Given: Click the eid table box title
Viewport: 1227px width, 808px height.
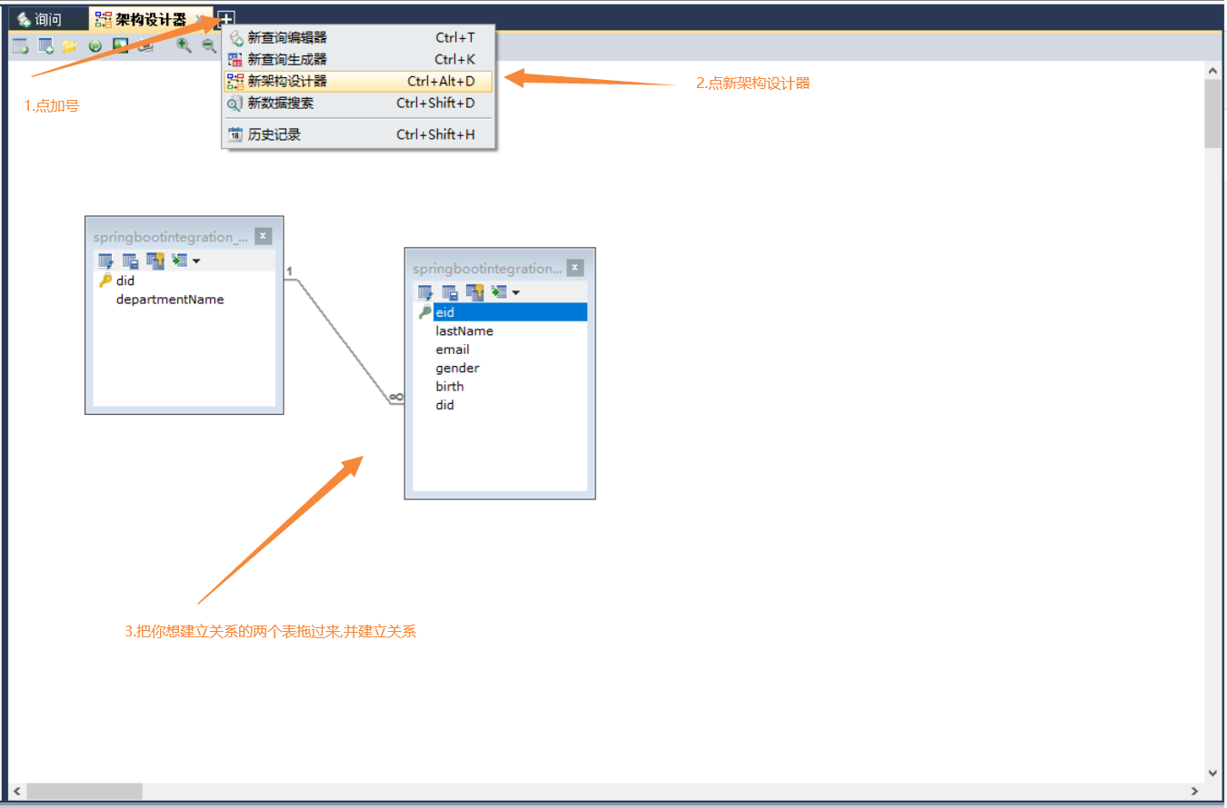Looking at the screenshot, I should pos(488,269).
